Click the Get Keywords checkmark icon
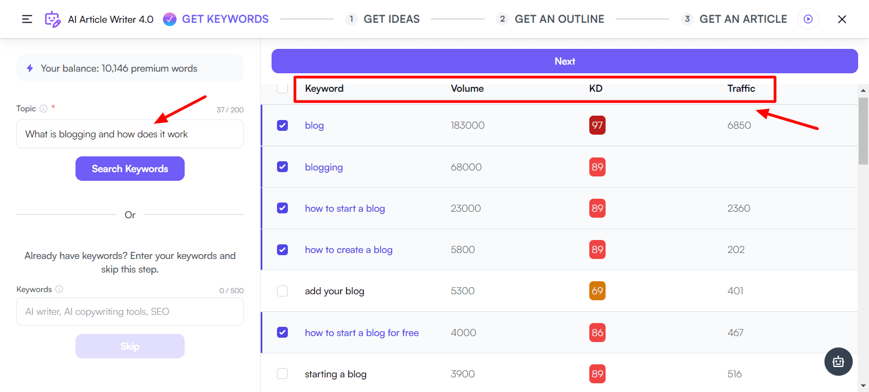This screenshot has width=869, height=392. click(x=169, y=19)
